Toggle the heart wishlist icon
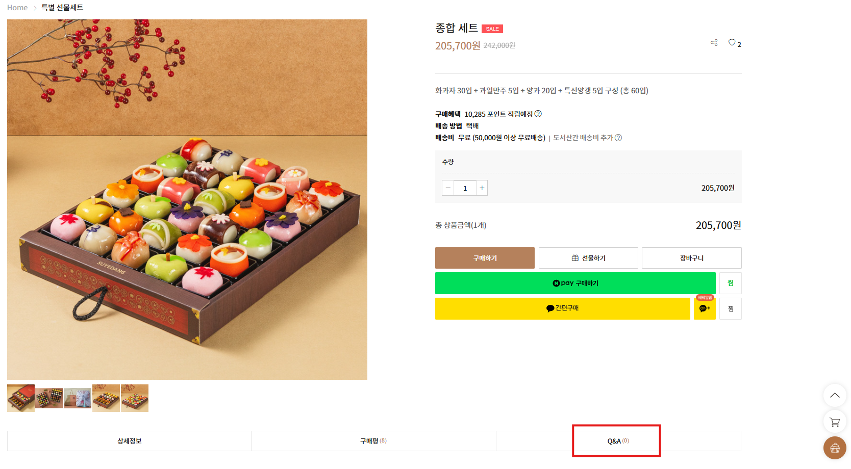 coord(732,43)
